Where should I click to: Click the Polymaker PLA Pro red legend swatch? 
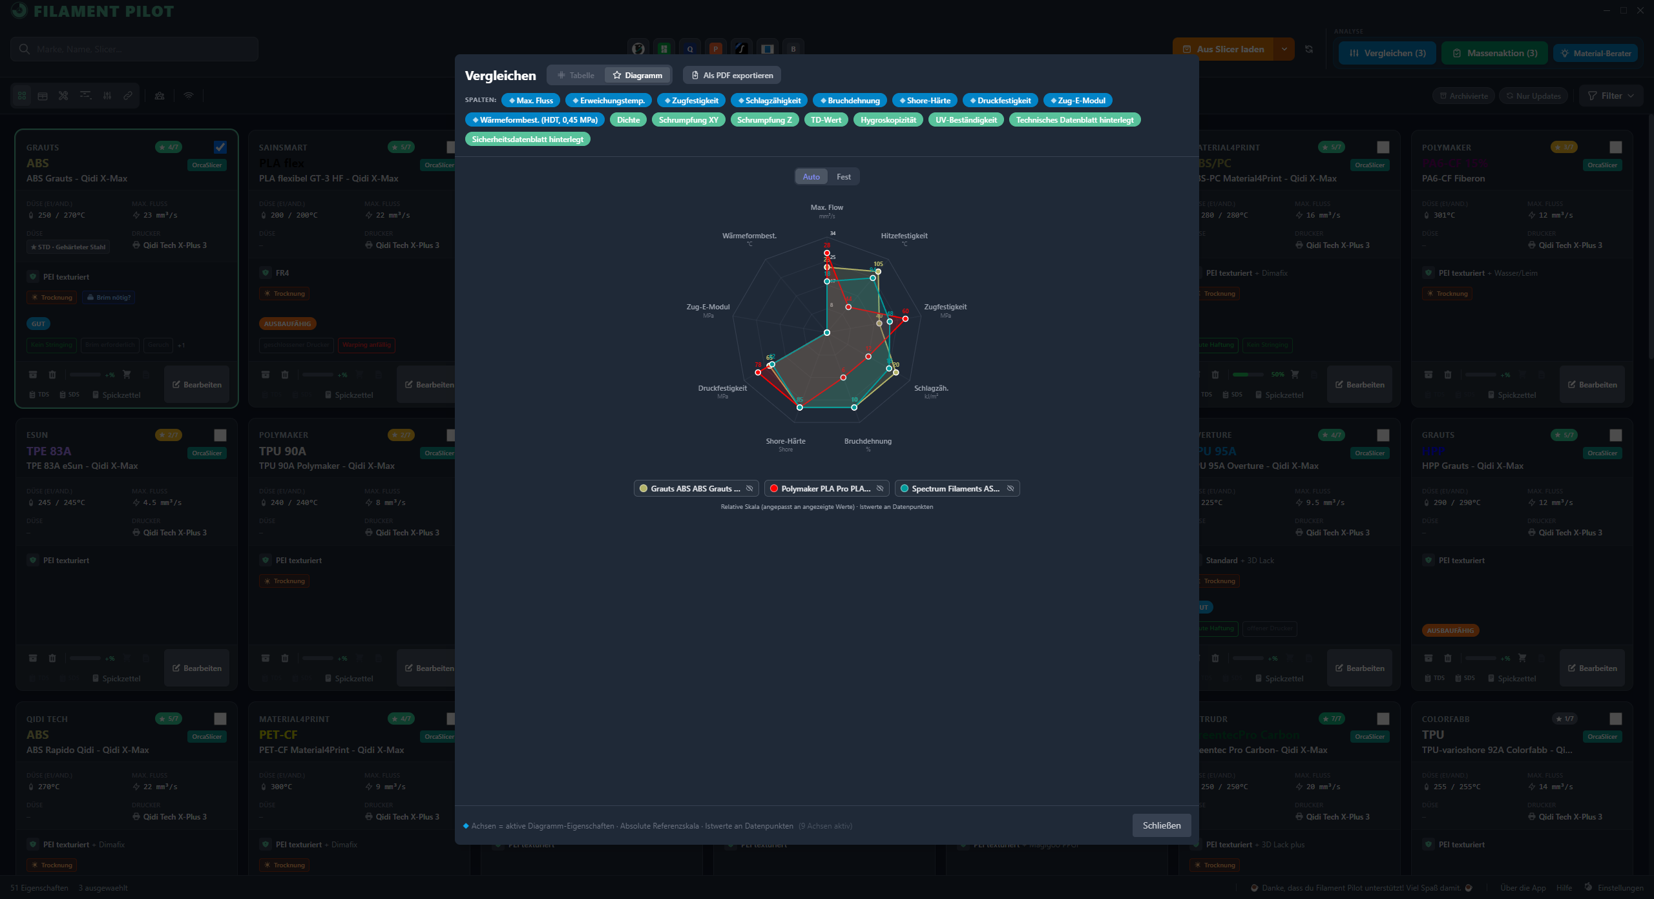[774, 489]
